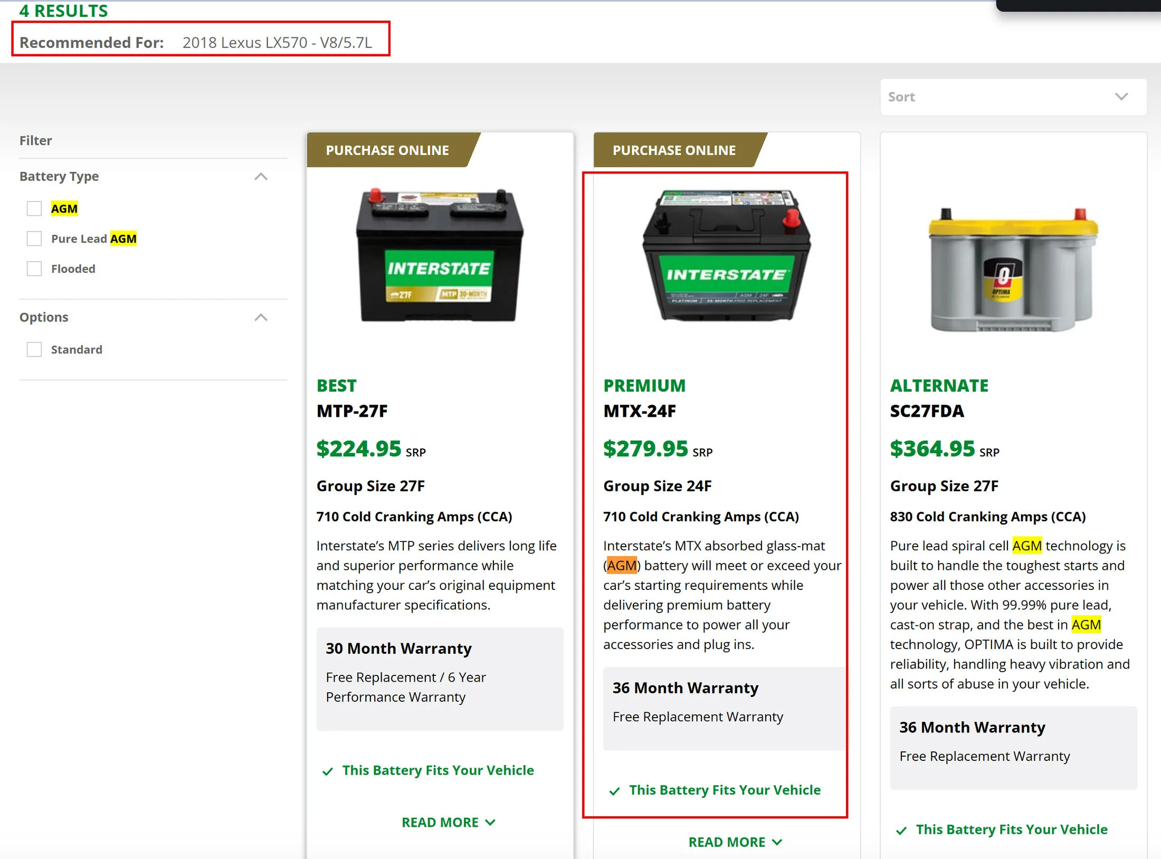The image size is (1161, 859).
Task: Open the MTX-24F battery image
Action: tap(726, 255)
